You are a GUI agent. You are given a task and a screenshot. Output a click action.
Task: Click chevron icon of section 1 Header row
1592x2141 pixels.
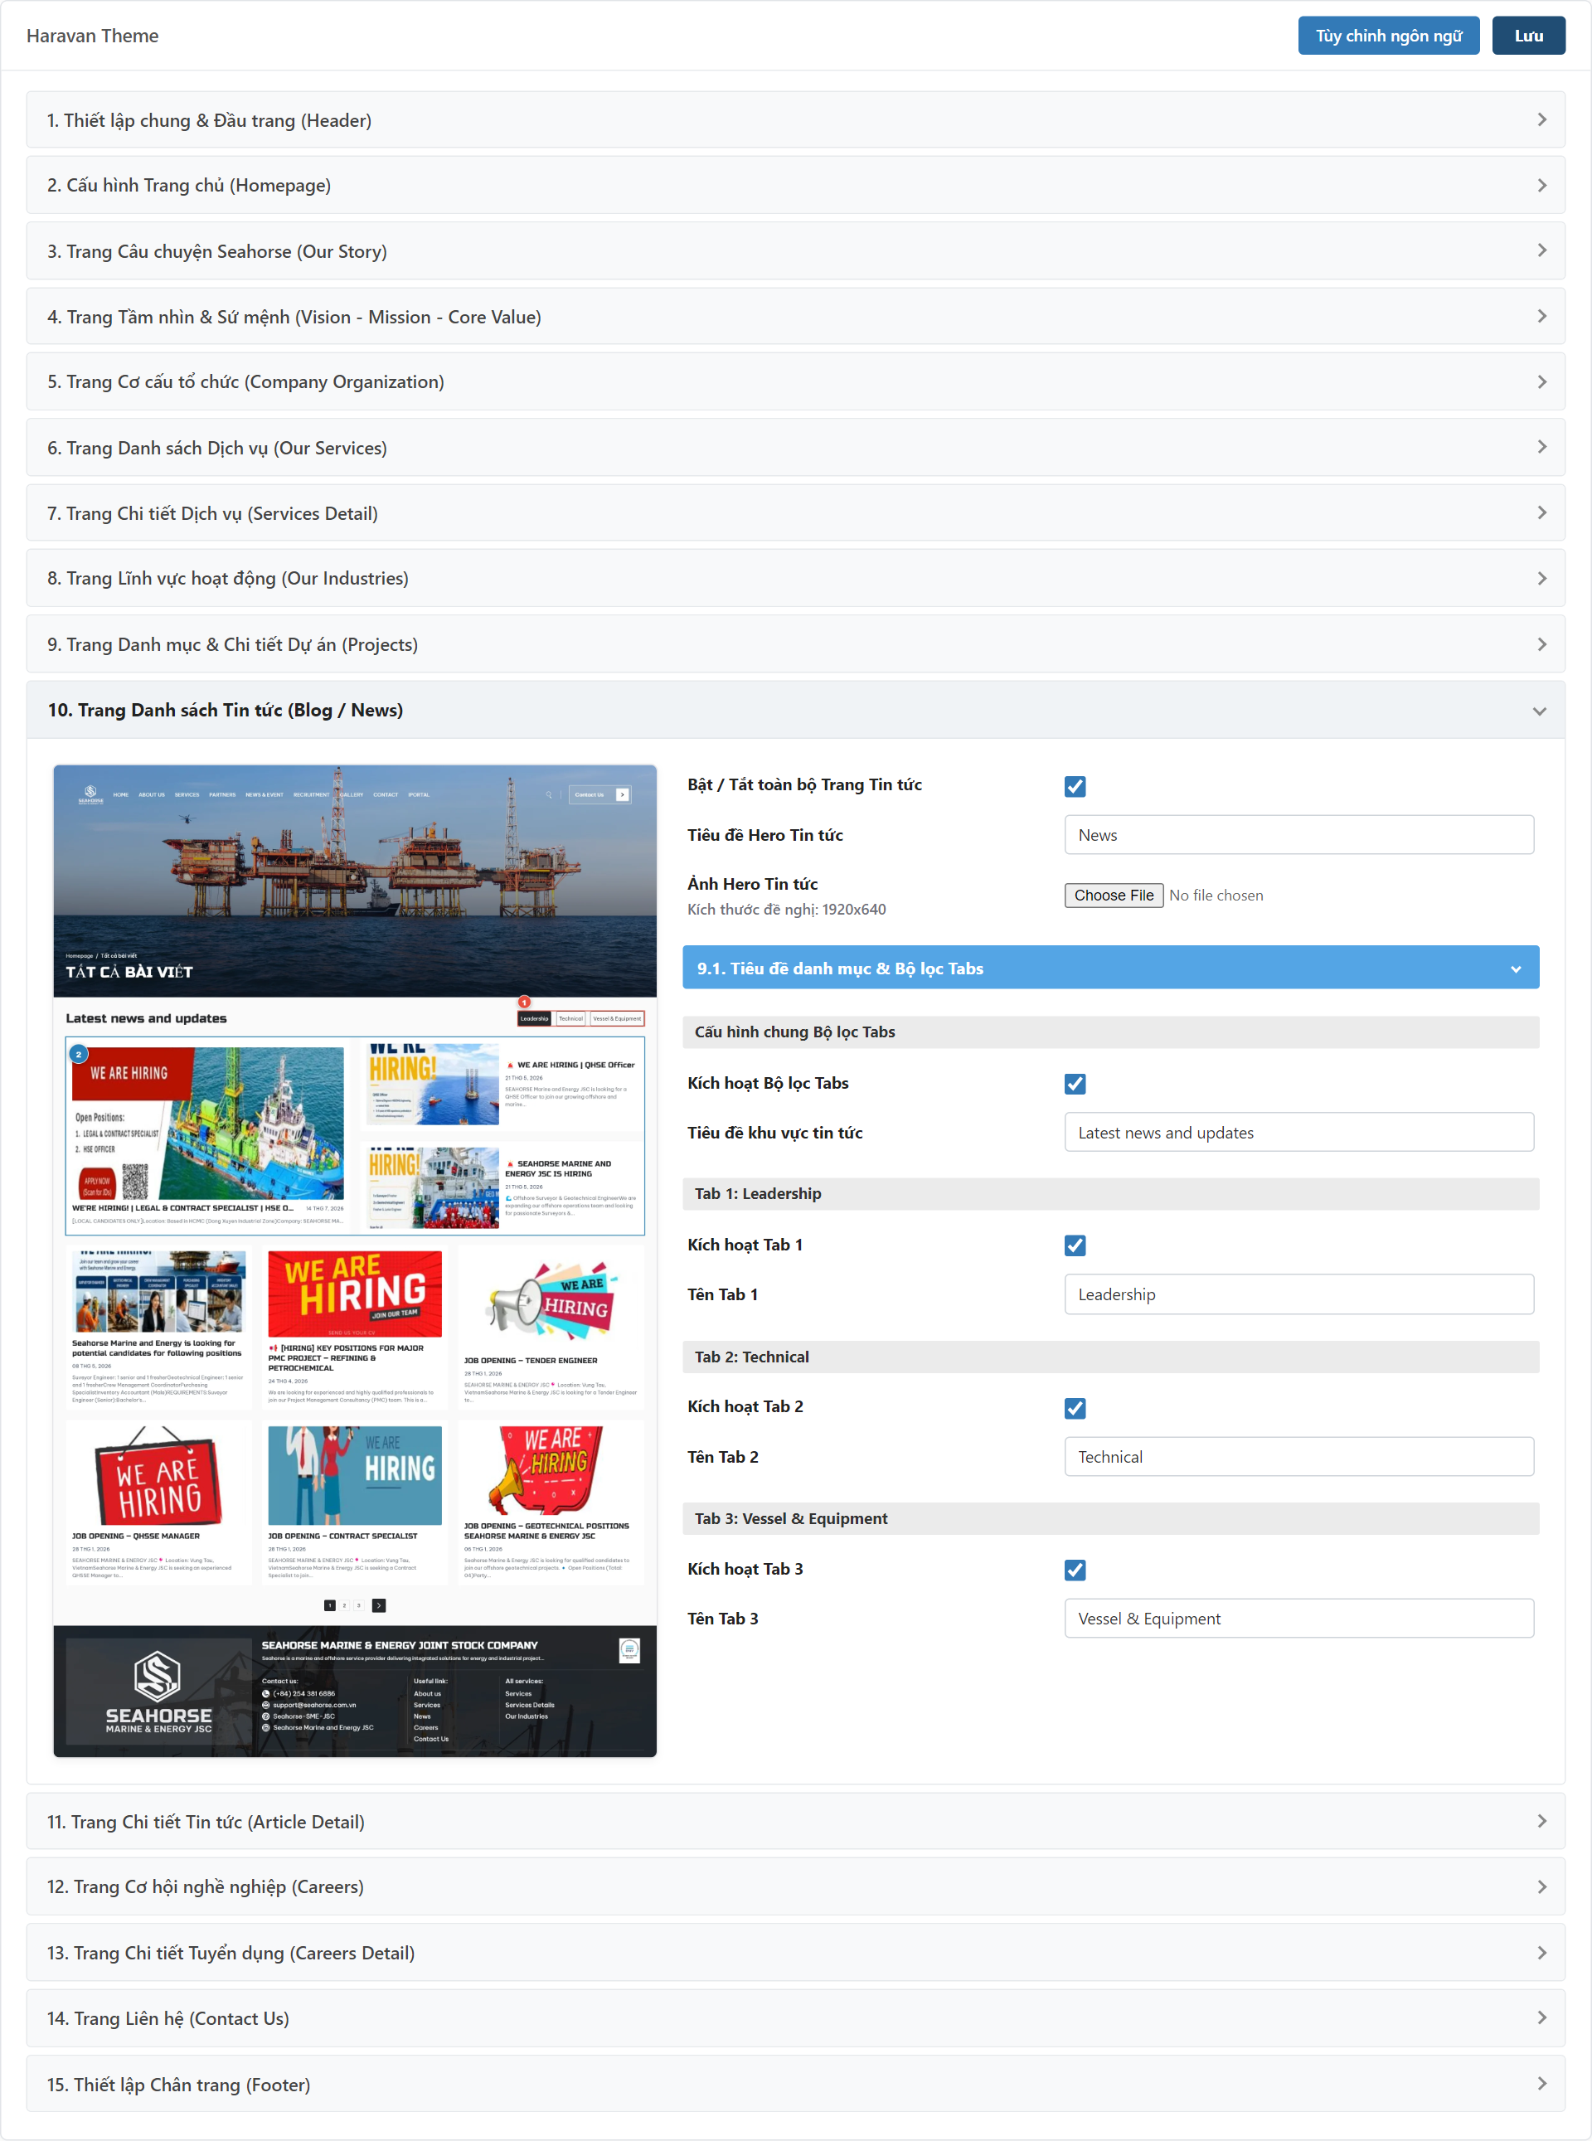pos(1541,119)
